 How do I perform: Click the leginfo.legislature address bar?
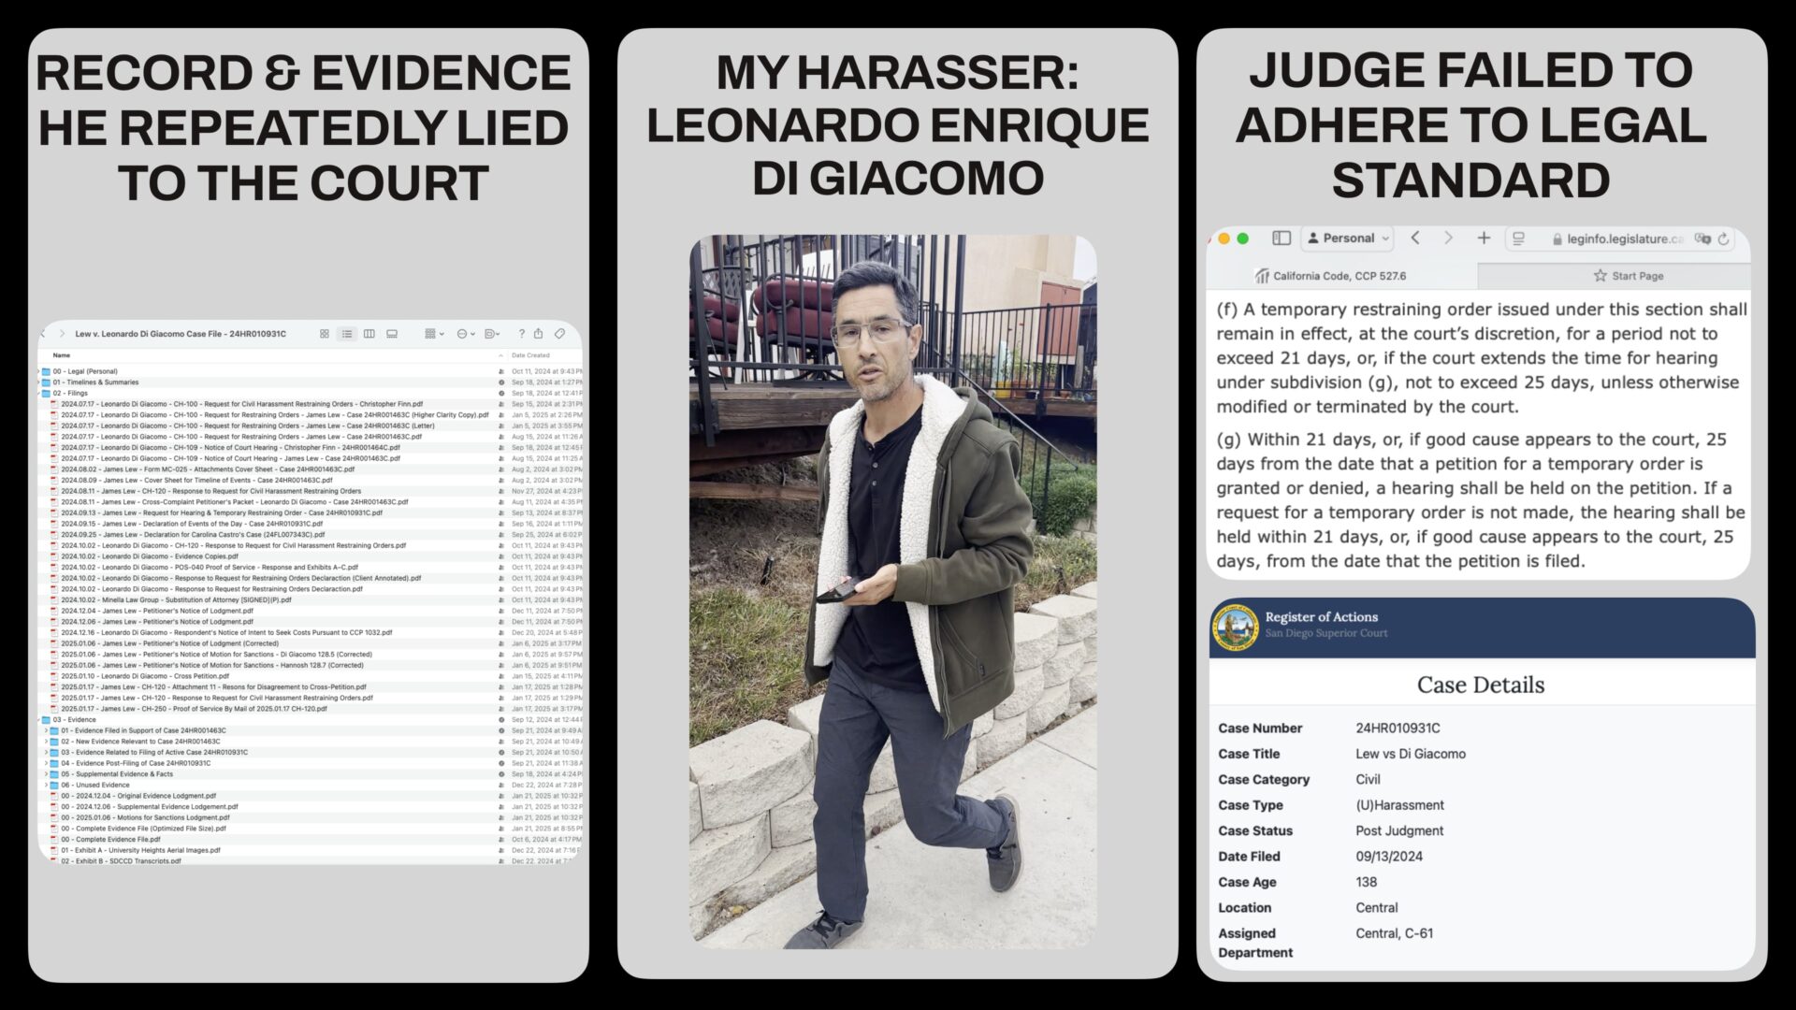(x=1618, y=239)
